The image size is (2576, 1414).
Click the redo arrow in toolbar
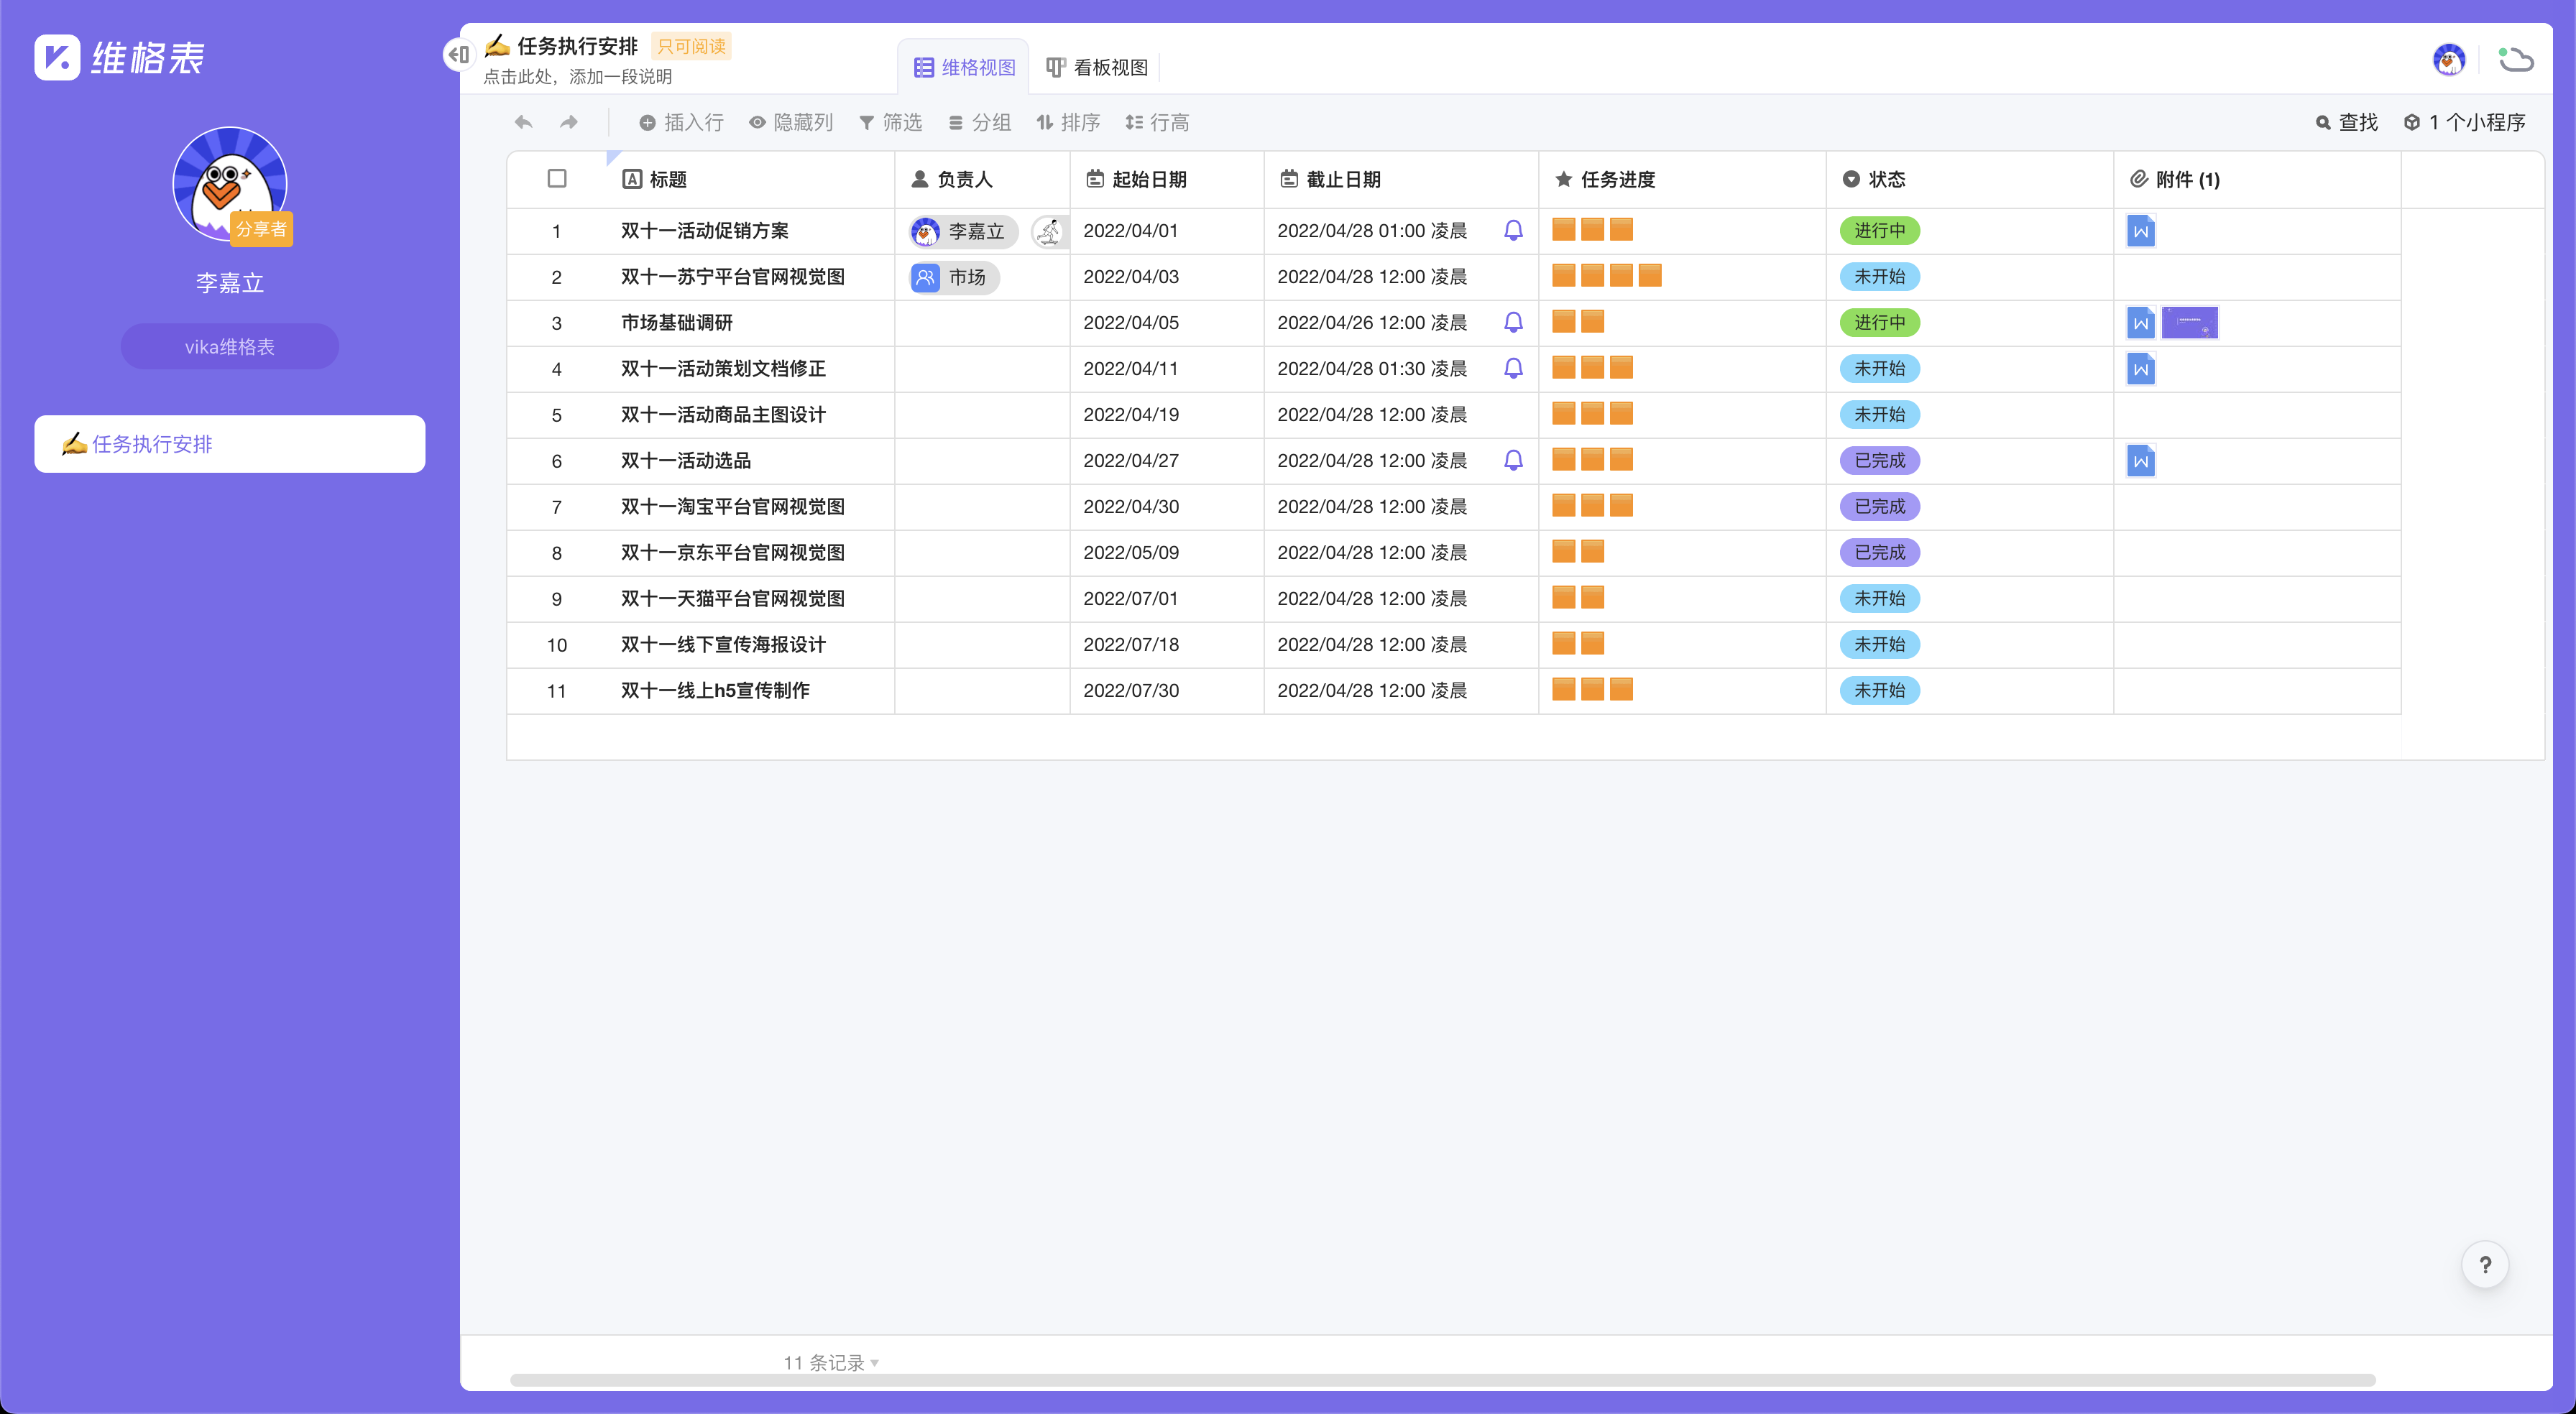pyautogui.click(x=568, y=122)
